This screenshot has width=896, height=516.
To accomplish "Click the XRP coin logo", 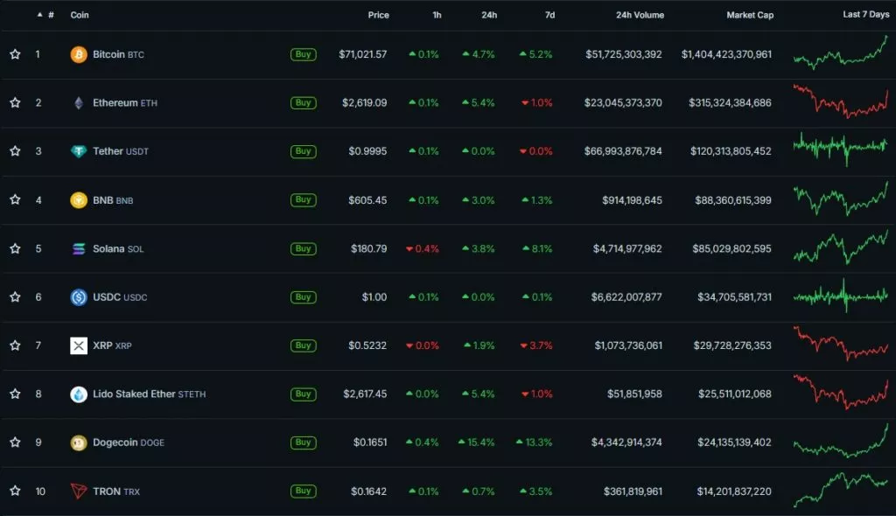I will point(78,345).
